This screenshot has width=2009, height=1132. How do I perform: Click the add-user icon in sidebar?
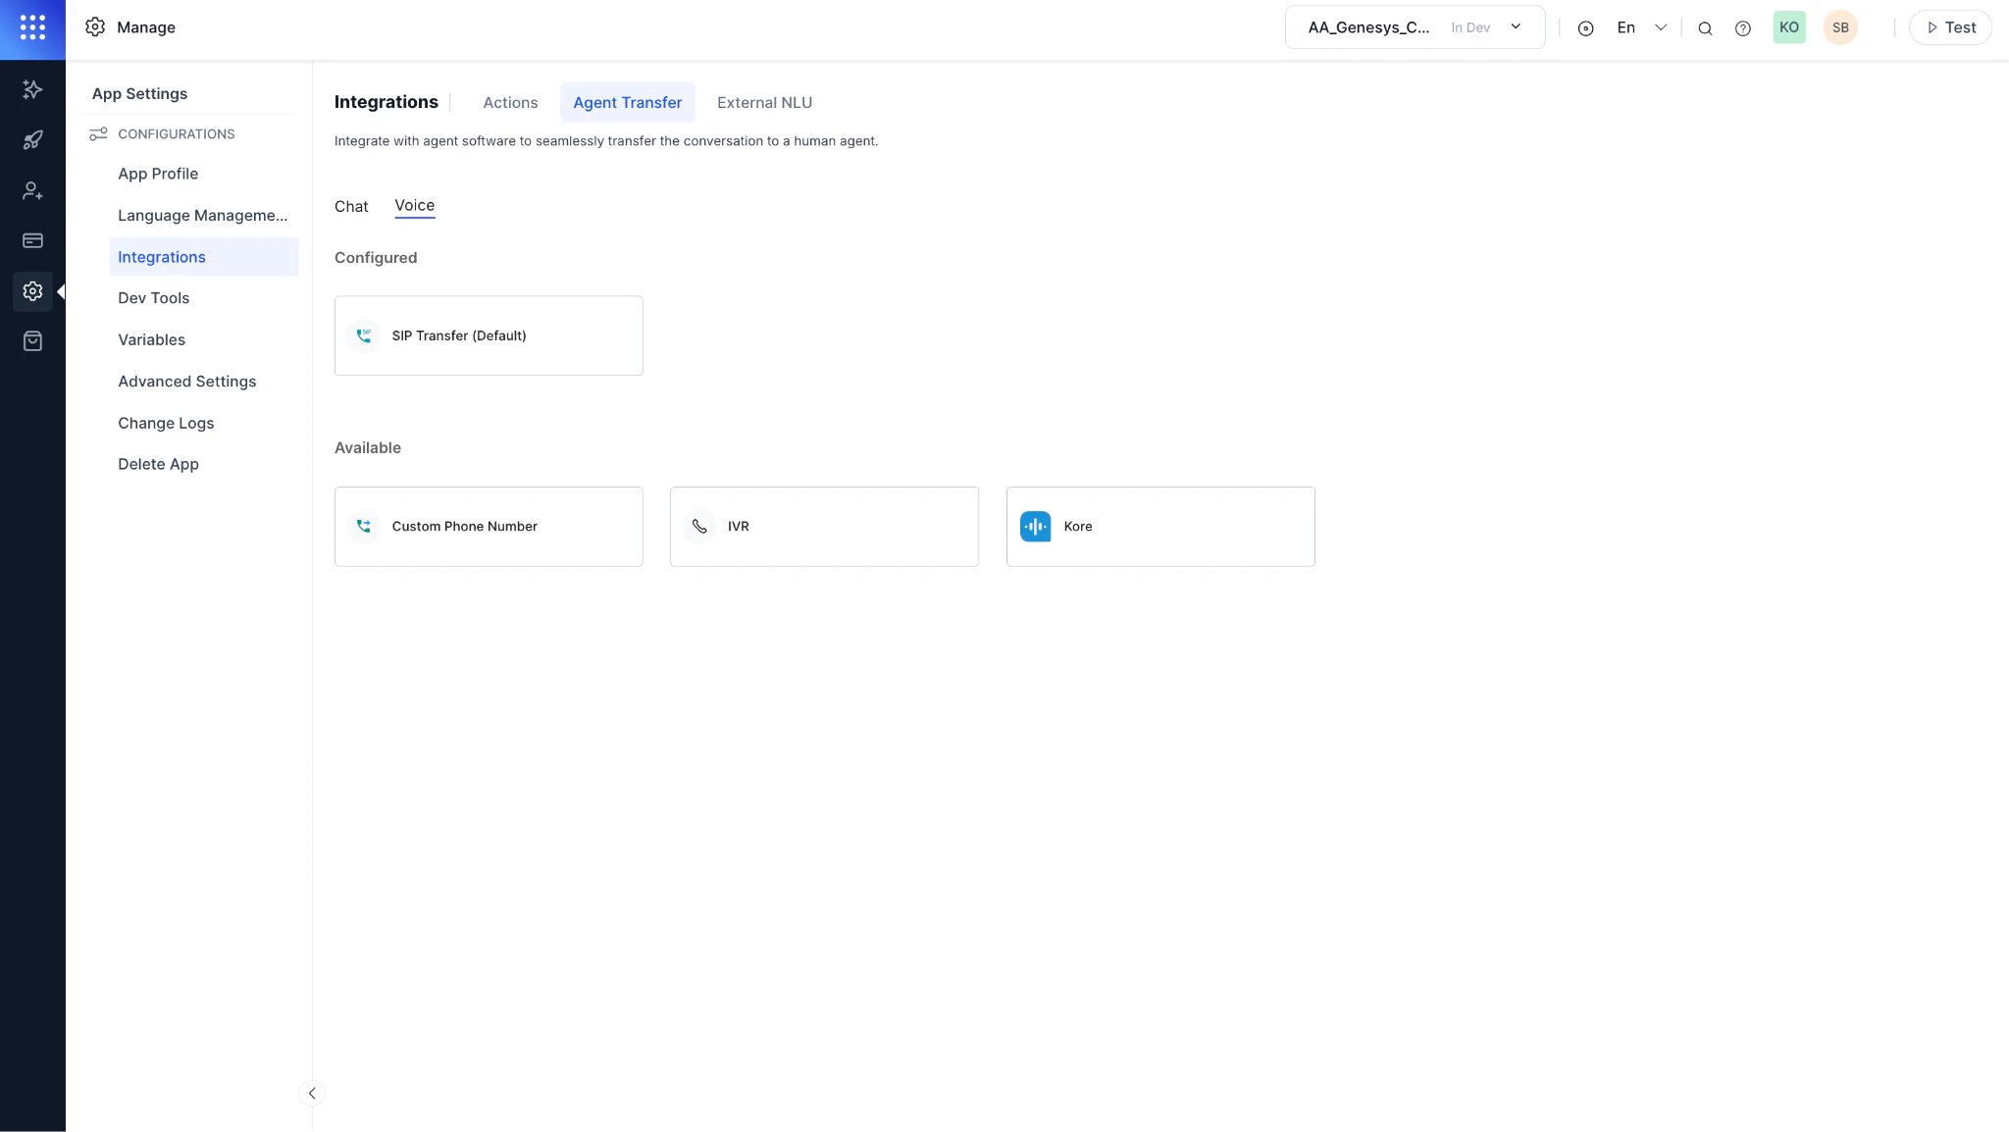coord(32,190)
